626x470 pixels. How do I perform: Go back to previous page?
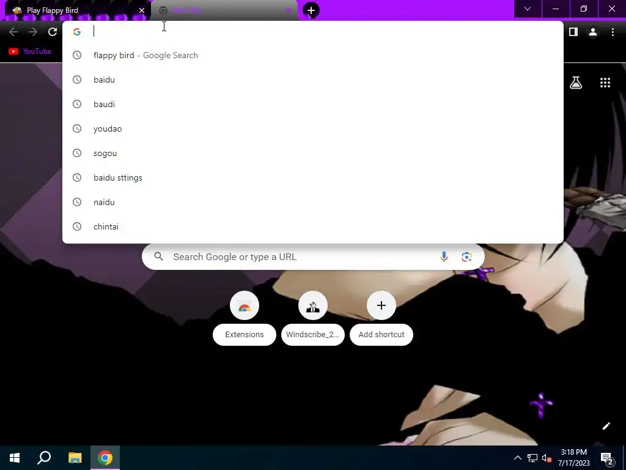click(x=13, y=32)
